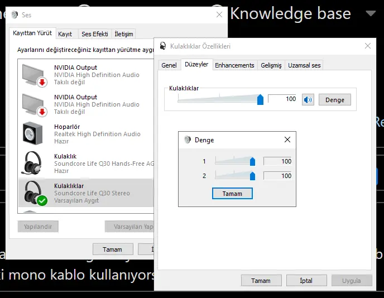Switch to the Genel tab
The height and width of the screenshot is (298, 384).
coord(169,65)
